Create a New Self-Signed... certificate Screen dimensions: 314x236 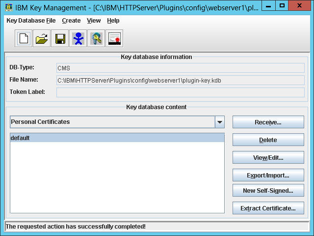tap(268, 191)
